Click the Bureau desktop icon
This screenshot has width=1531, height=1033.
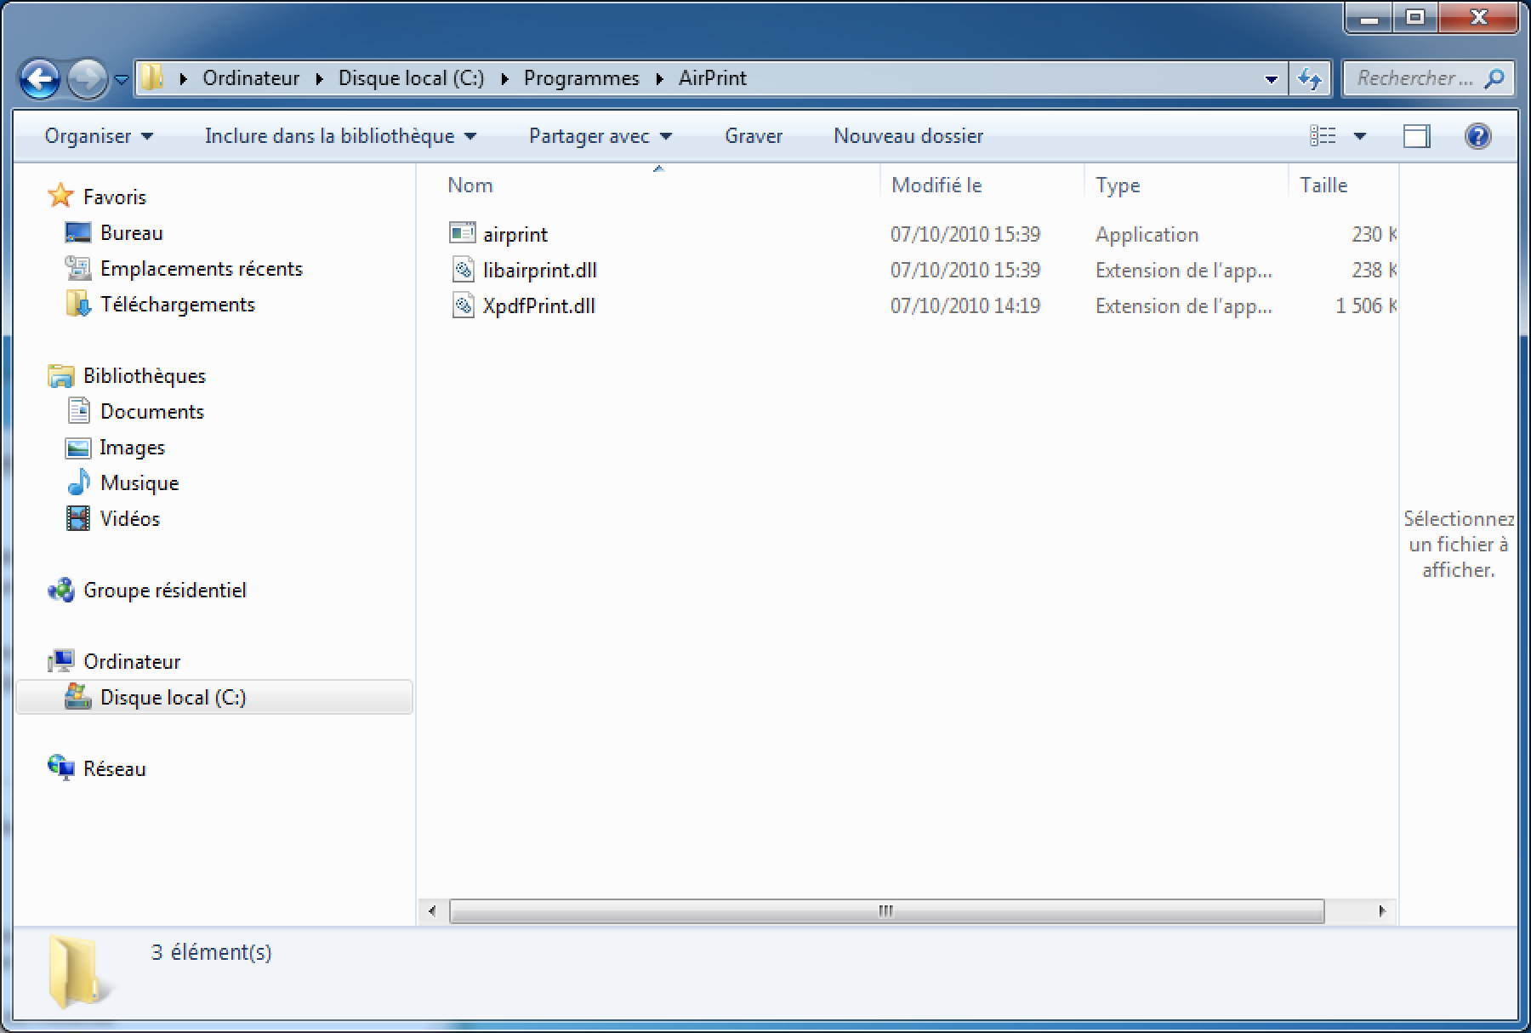pos(78,232)
